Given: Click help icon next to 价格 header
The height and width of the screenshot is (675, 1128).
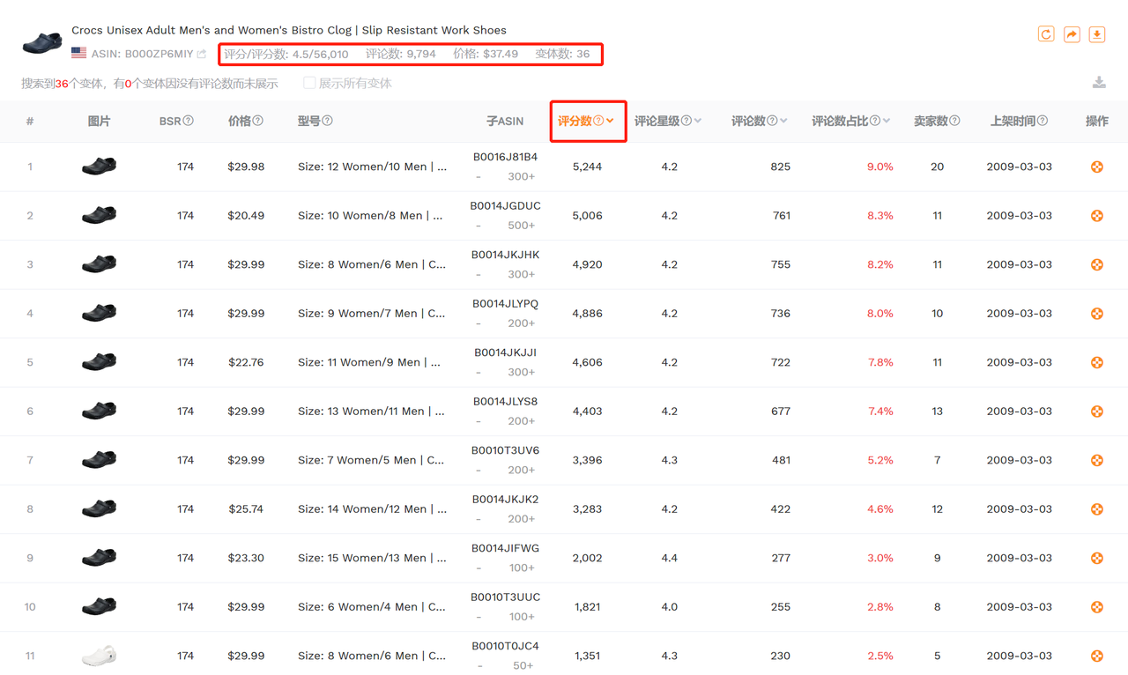Looking at the screenshot, I should click(x=258, y=121).
